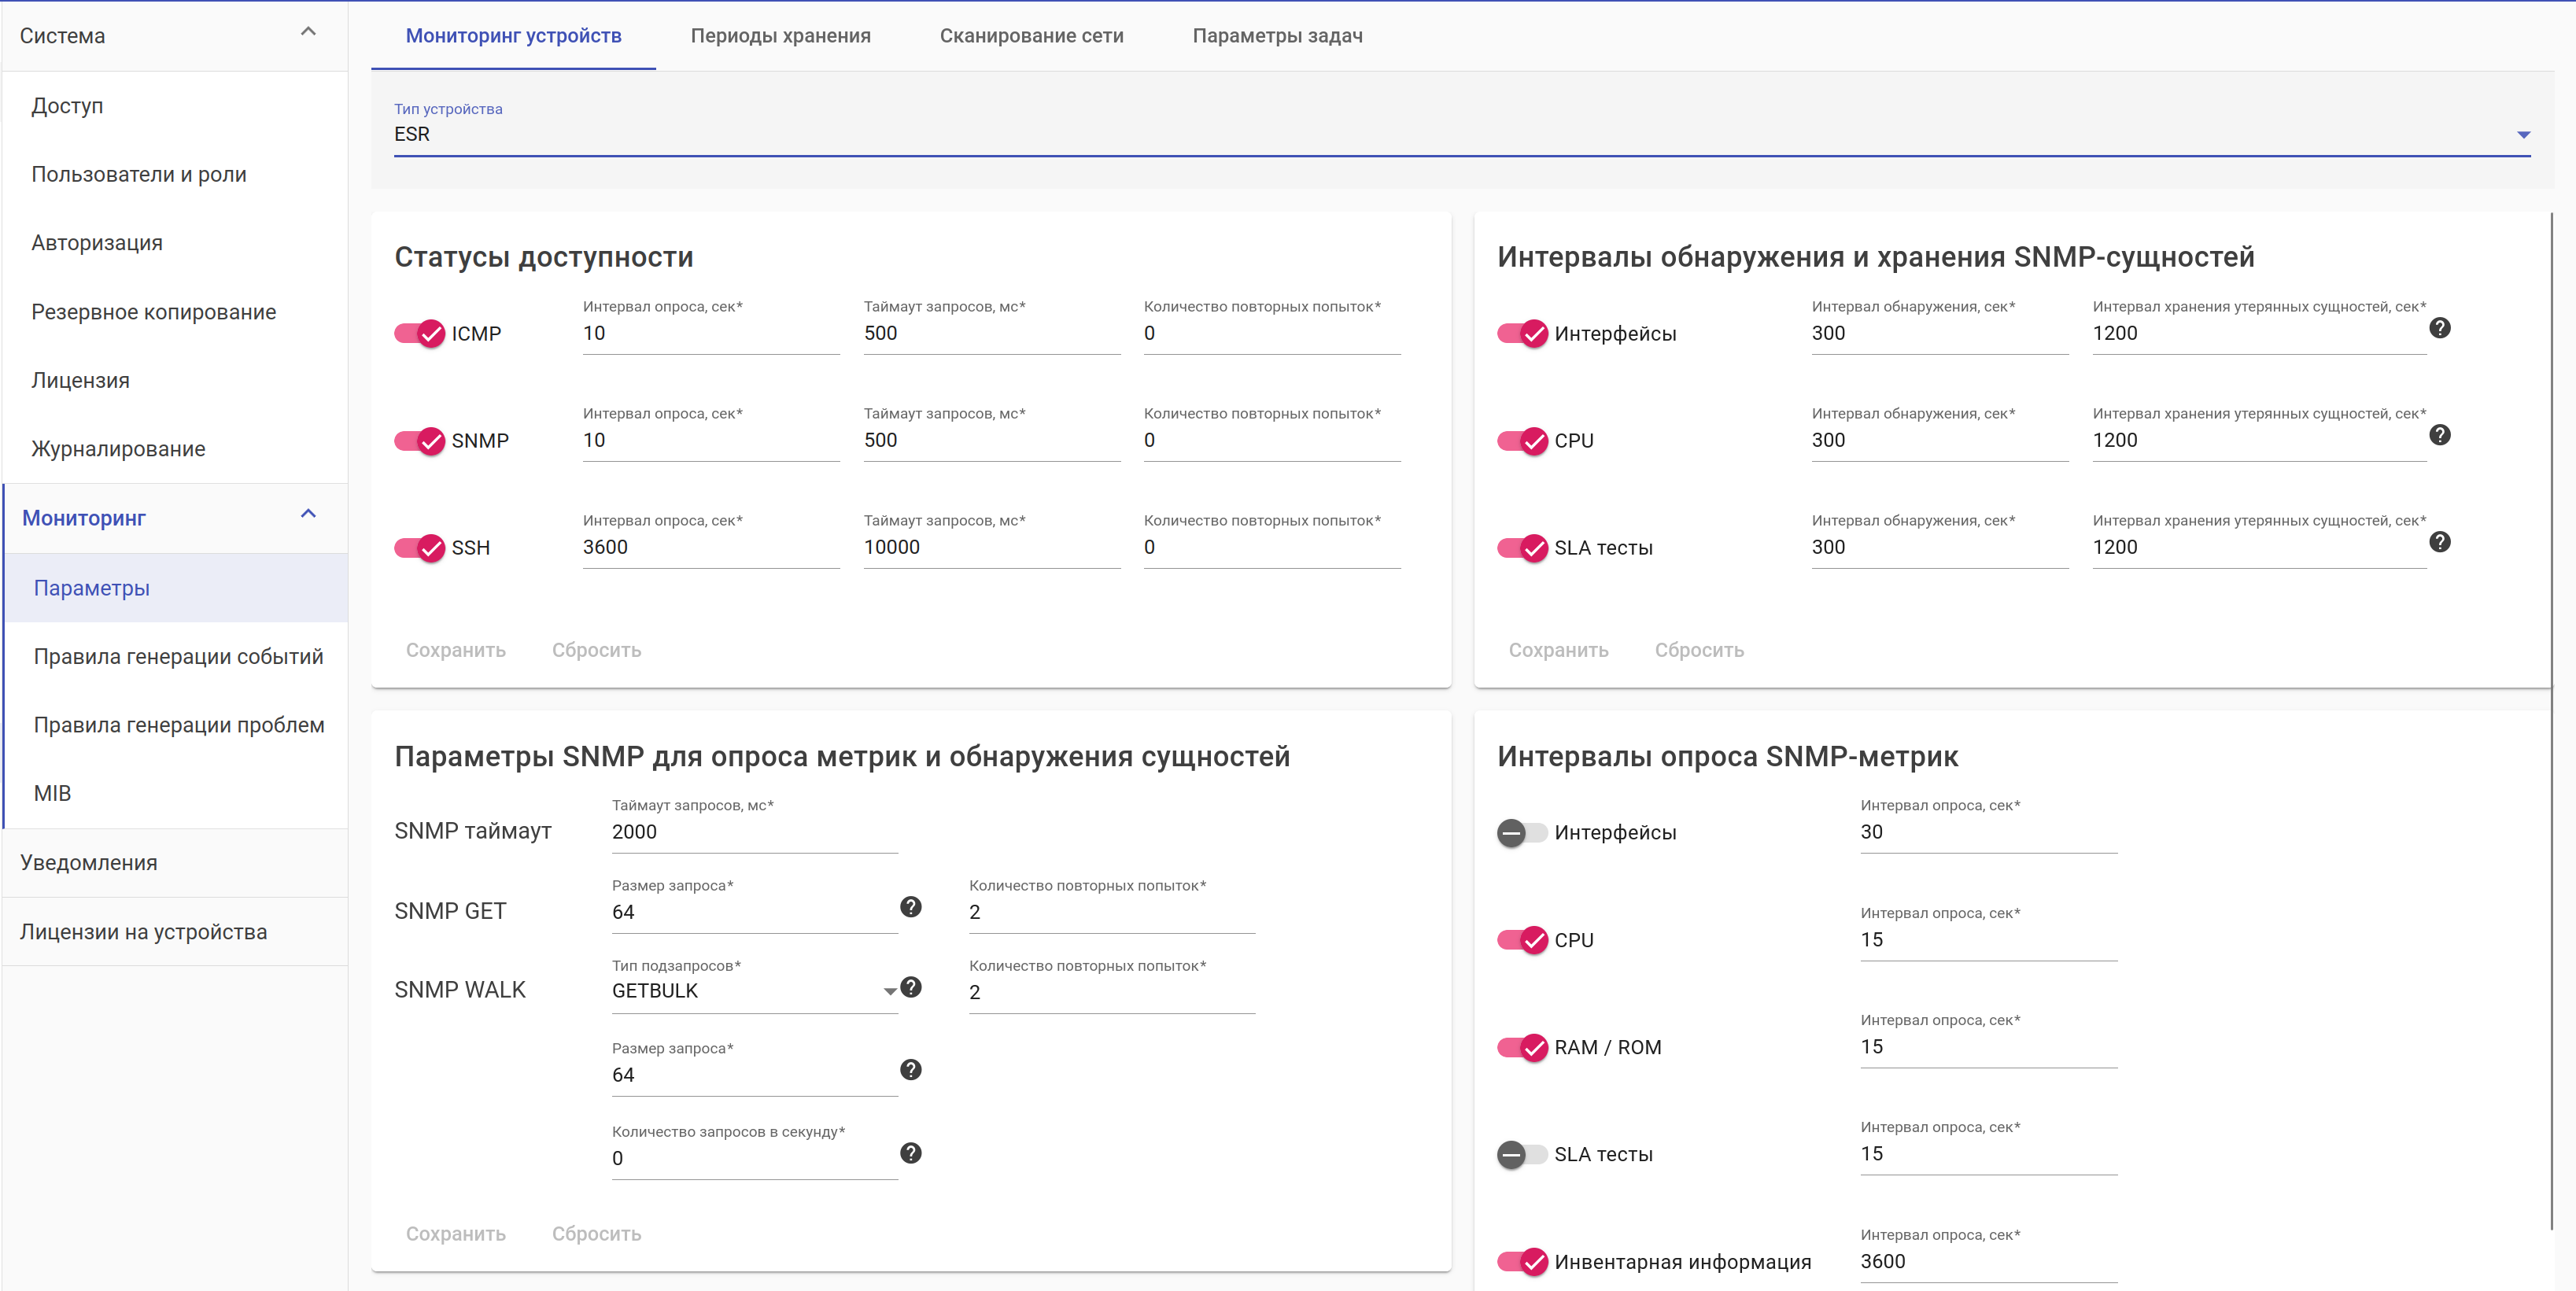Enable Интерфейсы SNMP-metrics polling toggle
Viewport: 2576px width, 1291px height.
click(1521, 832)
